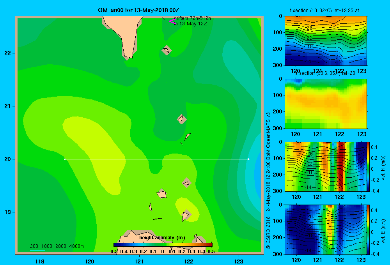
Task: Open the eastward velocity section plot
Action: (x=326, y=230)
